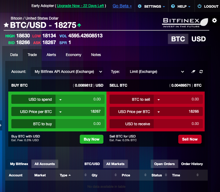Show Open Orders list
The height and width of the screenshot is (192, 220).
click(x=164, y=164)
